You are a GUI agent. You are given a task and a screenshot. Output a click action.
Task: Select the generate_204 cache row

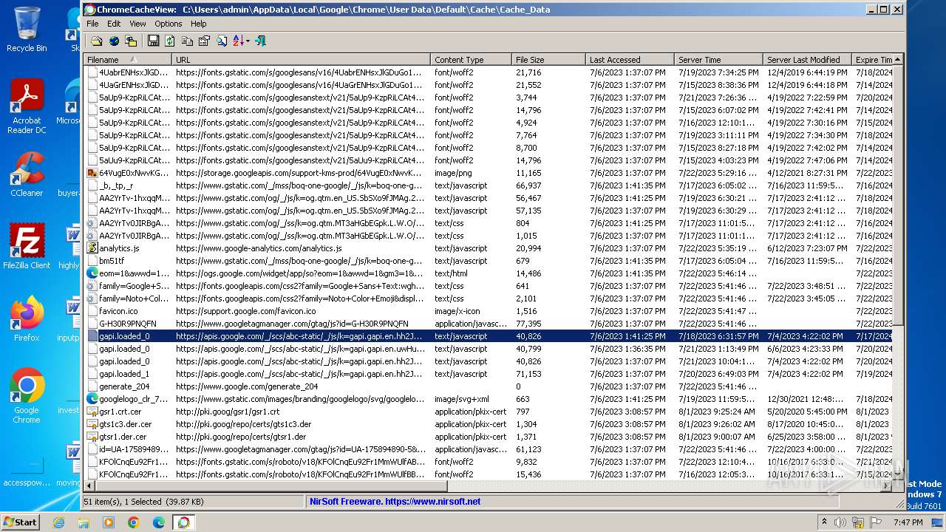[x=489, y=386]
